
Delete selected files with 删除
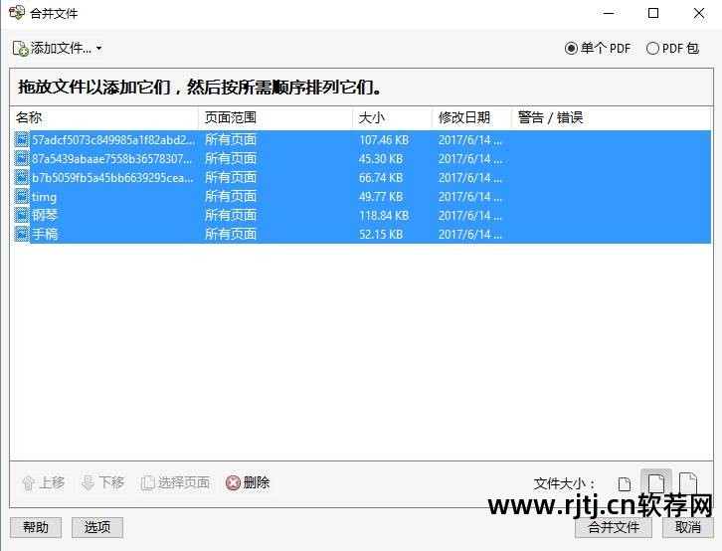click(248, 483)
